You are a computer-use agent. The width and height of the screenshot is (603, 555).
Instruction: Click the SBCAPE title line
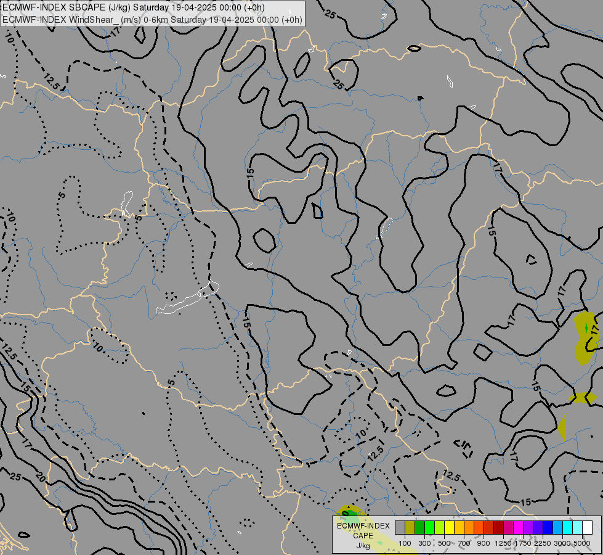[134, 7]
